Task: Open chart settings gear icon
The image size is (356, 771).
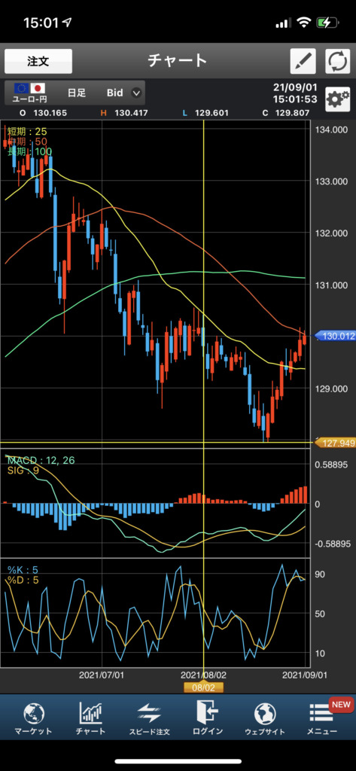Action: 338,99
